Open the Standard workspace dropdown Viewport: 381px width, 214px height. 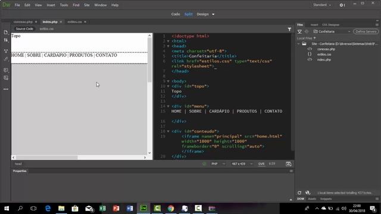click(322, 5)
